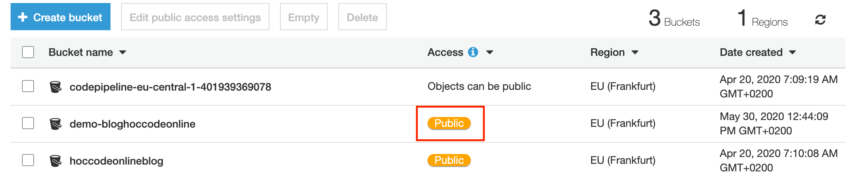Click the refresh buckets icon
853x191 pixels.
pyautogui.click(x=820, y=20)
